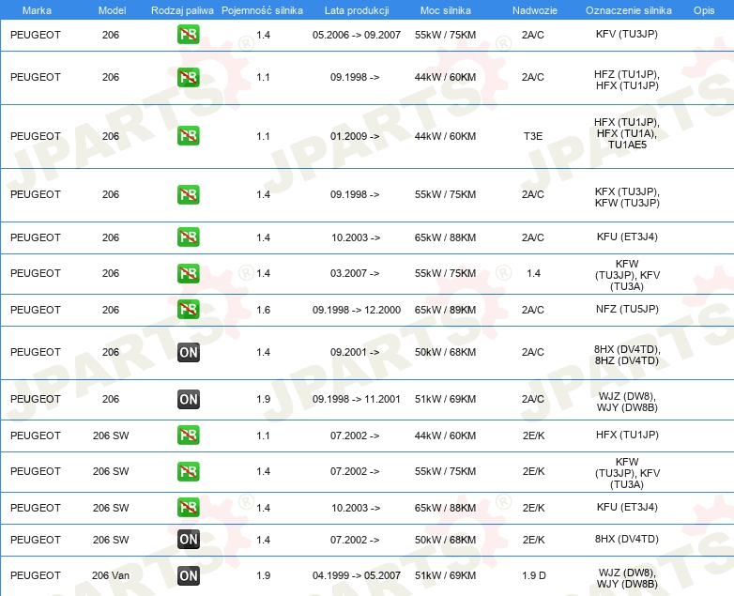734x596 pixels.
Task: Click the date cell 09.2001 ->
Action: click(355, 352)
